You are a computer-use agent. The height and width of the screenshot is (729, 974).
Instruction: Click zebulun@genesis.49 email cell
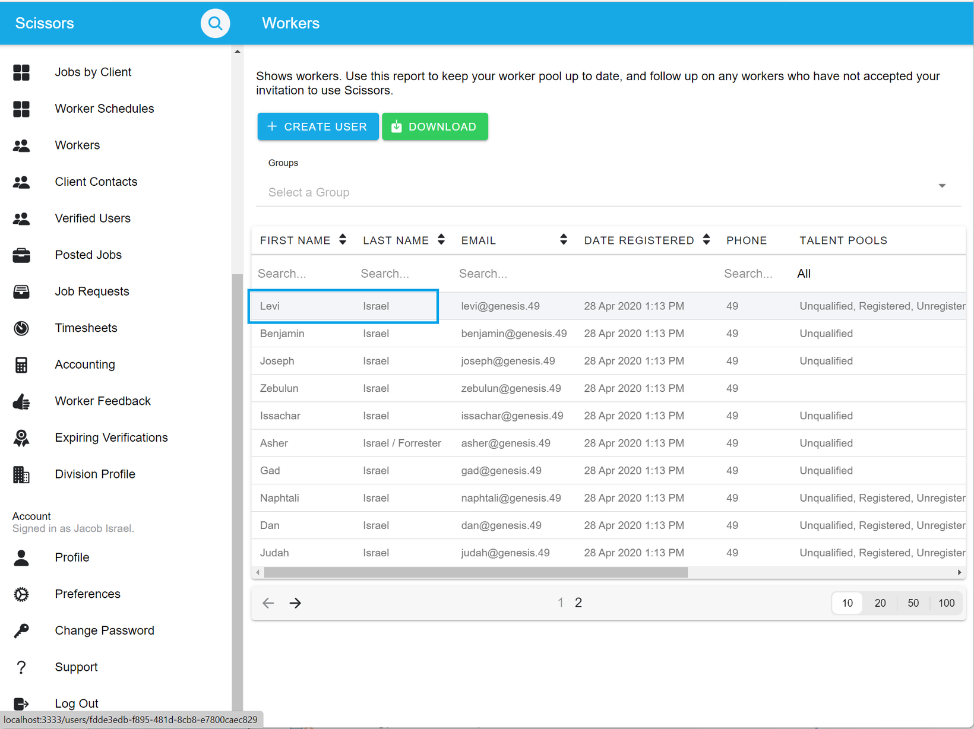pyautogui.click(x=511, y=388)
